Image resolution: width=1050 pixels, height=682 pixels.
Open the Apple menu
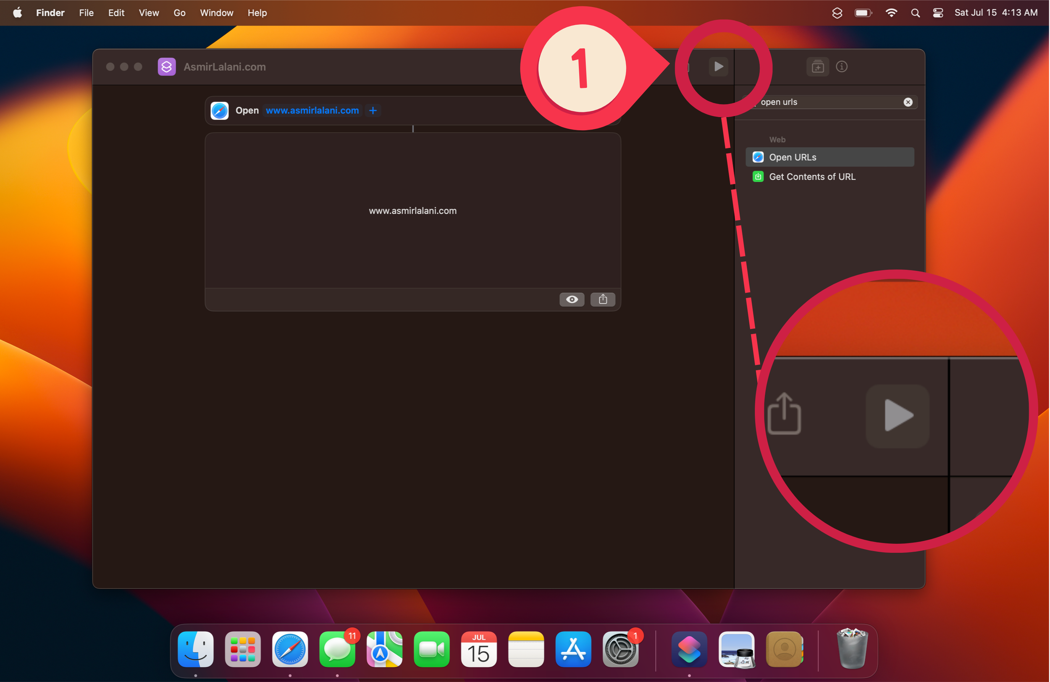point(18,13)
